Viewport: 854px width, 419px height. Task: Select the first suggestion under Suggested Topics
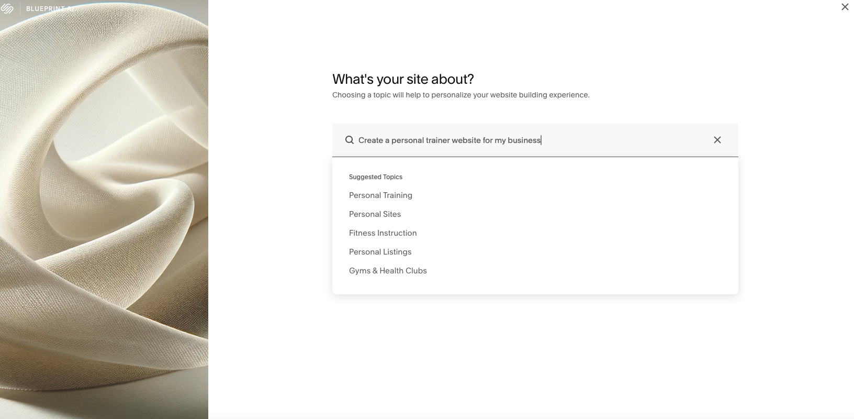click(x=380, y=195)
